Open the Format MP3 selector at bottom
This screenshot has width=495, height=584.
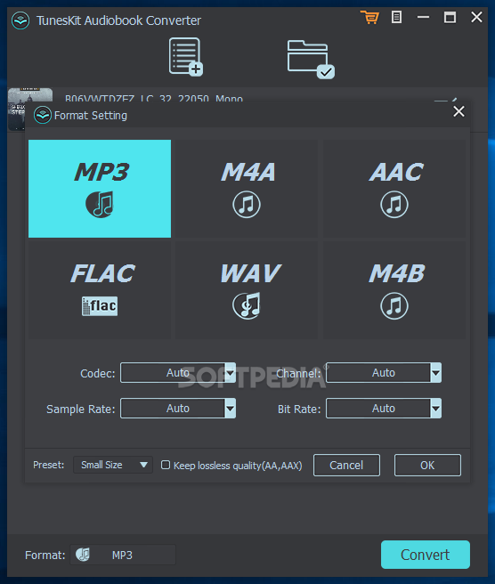pos(123,555)
